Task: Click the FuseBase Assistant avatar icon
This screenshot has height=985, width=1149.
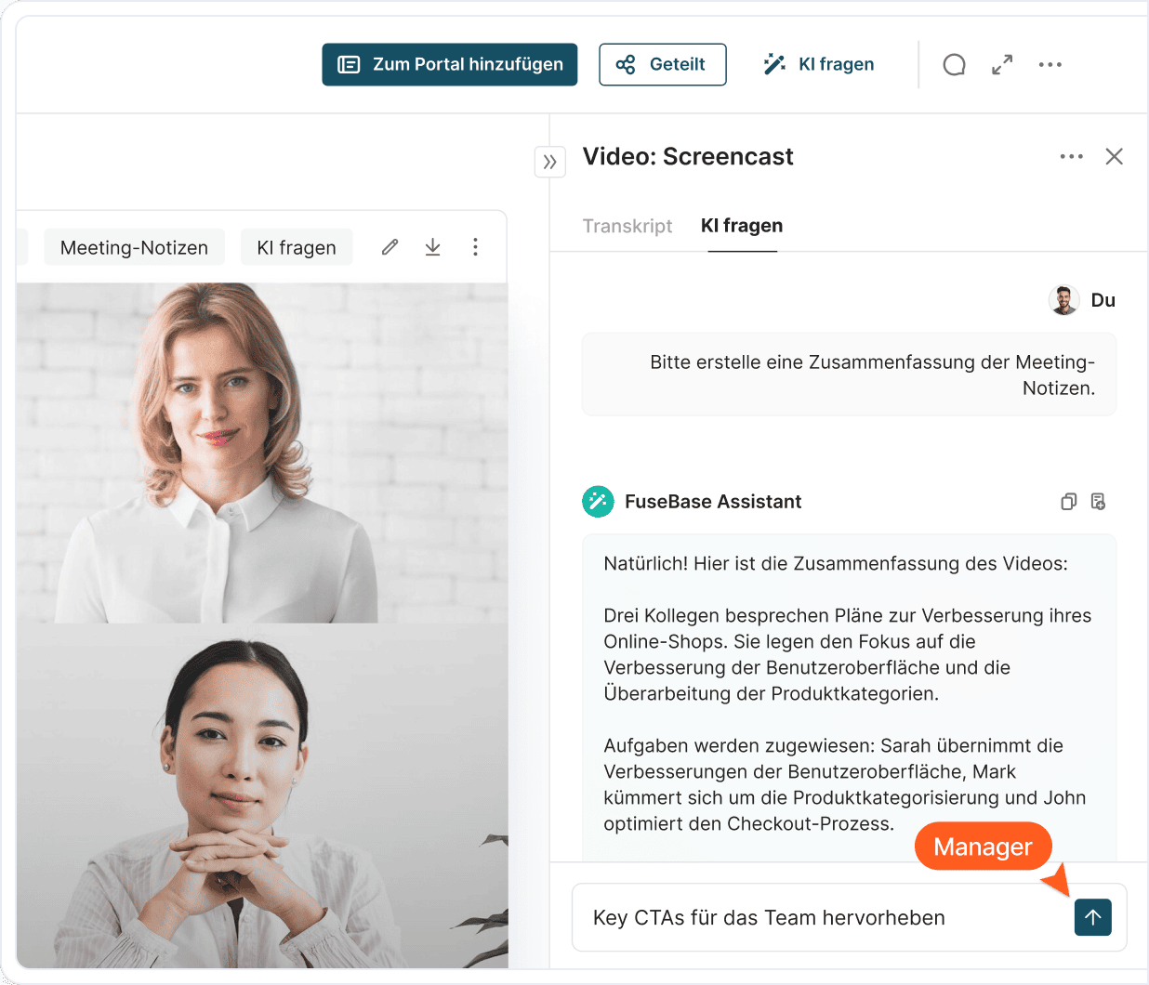Action: [598, 502]
